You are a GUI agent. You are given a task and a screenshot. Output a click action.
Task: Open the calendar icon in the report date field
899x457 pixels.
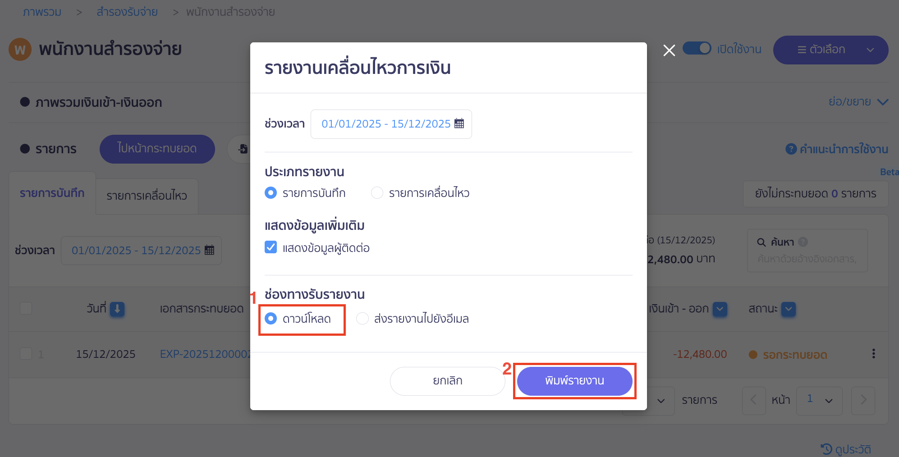tap(459, 123)
